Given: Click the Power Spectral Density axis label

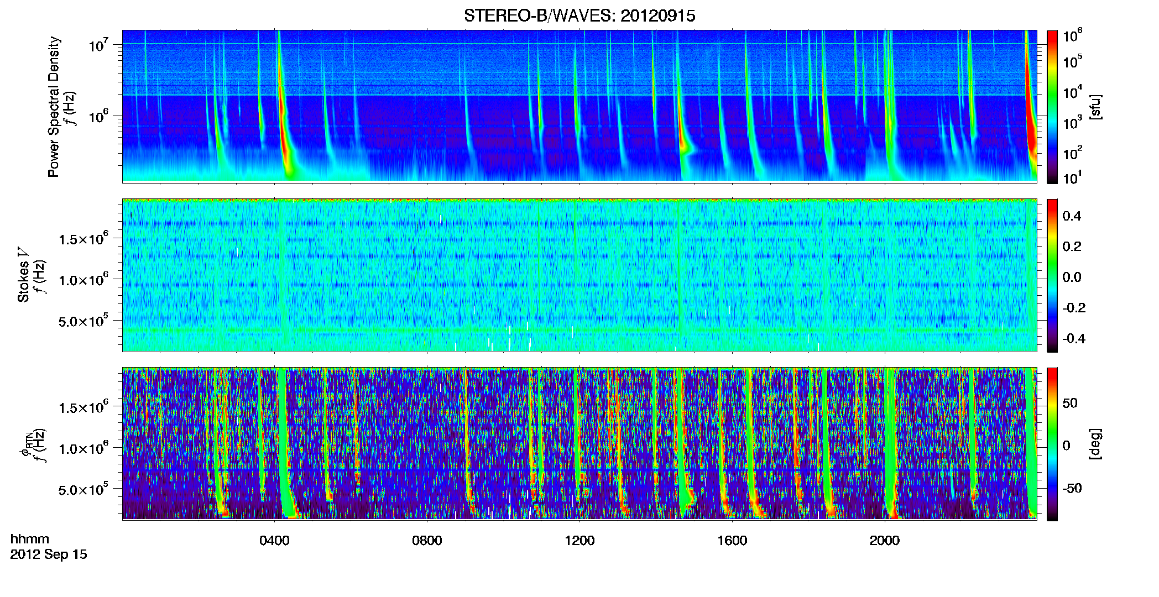Looking at the screenshot, I should [x=54, y=107].
